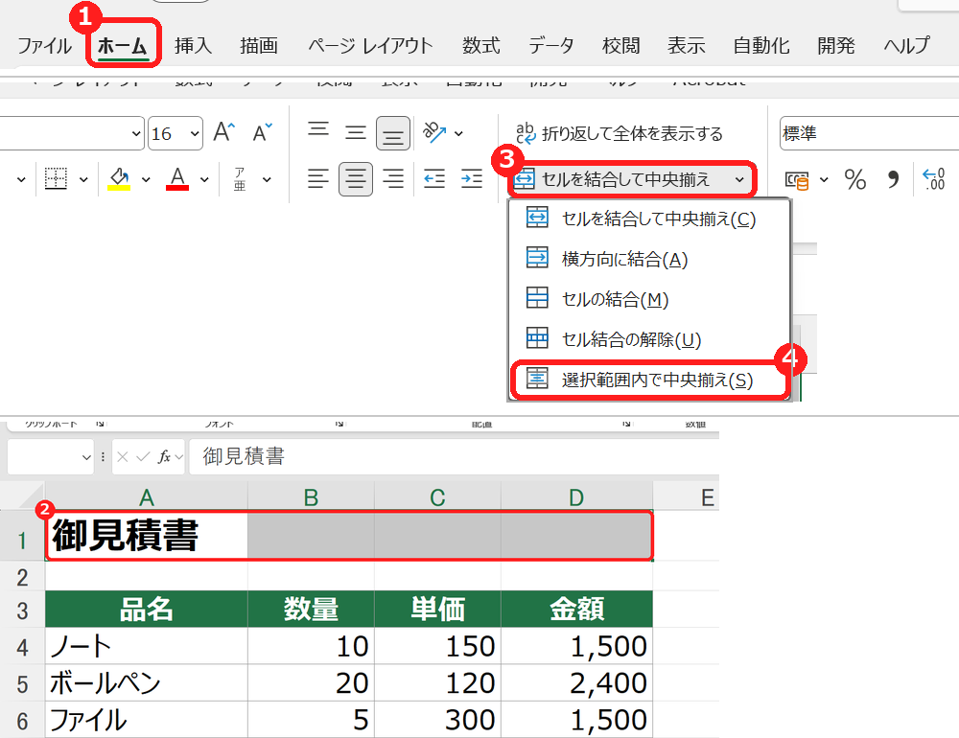Align text left horizontally

coord(318,179)
